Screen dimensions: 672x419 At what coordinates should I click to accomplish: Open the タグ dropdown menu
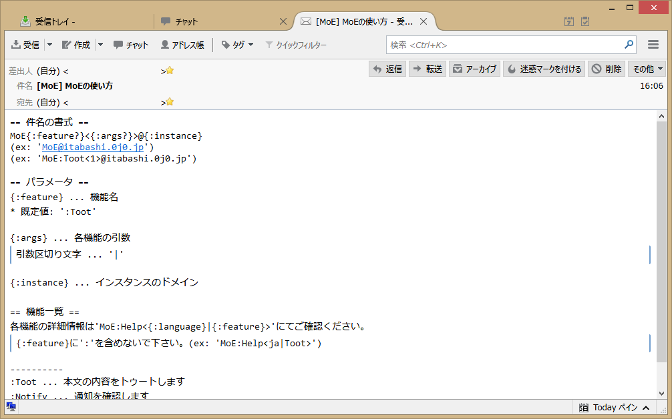237,45
